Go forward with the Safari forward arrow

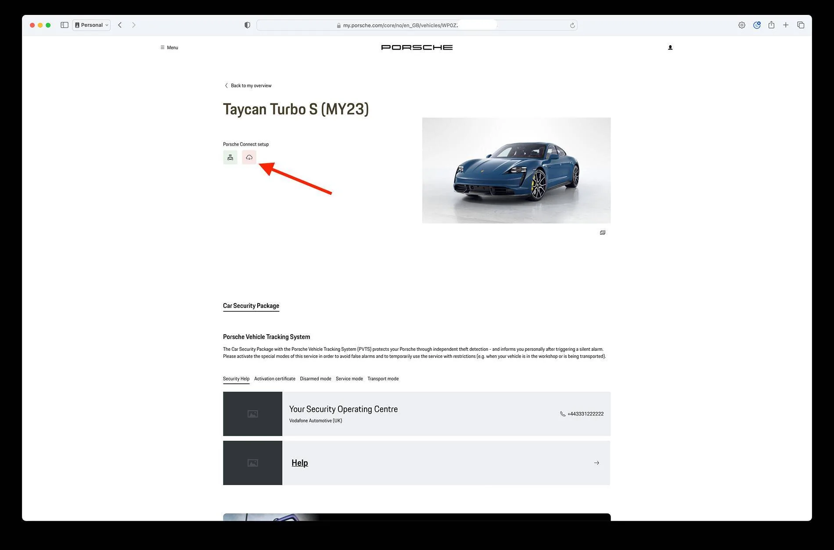pyautogui.click(x=134, y=25)
